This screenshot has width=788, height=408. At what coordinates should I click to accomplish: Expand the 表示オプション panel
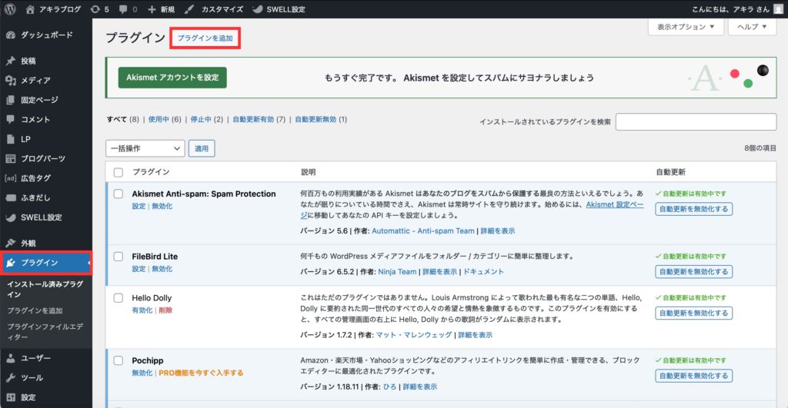(686, 27)
